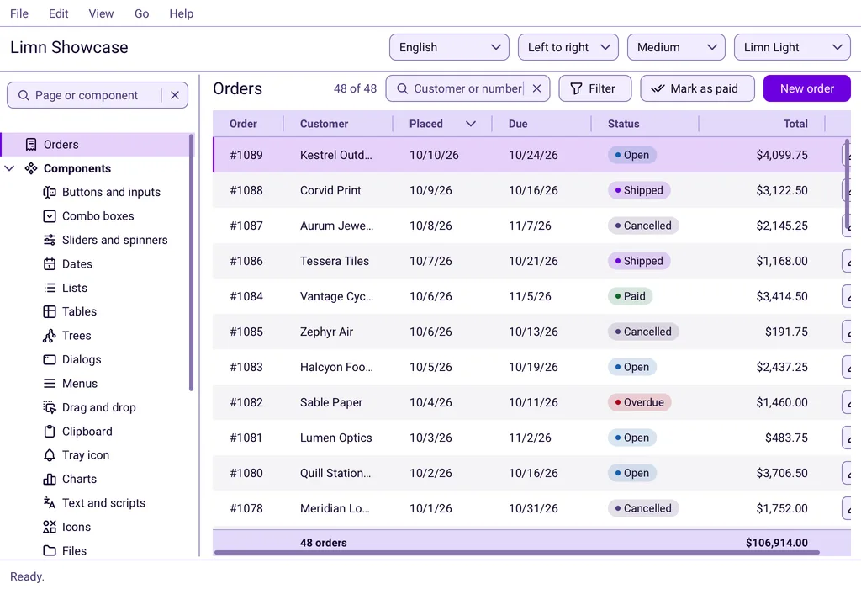Open the View menu

pyautogui.click(x=101, y=13)
